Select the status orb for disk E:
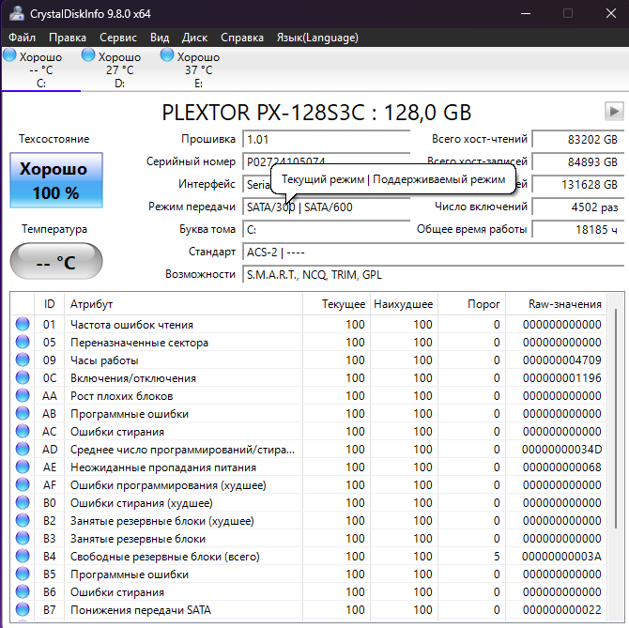This screenshot has height=628, width=629. [x=167, y=55]
